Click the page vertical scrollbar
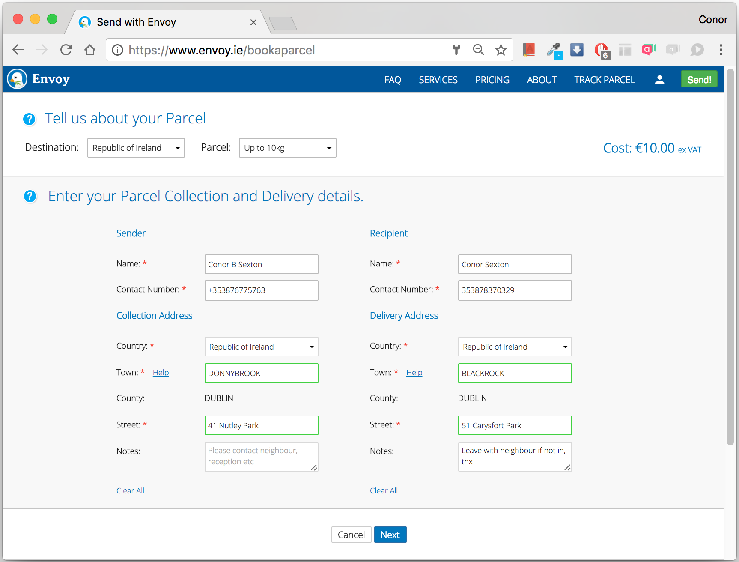The image size is (739, 562). click(x=730, y=257)
